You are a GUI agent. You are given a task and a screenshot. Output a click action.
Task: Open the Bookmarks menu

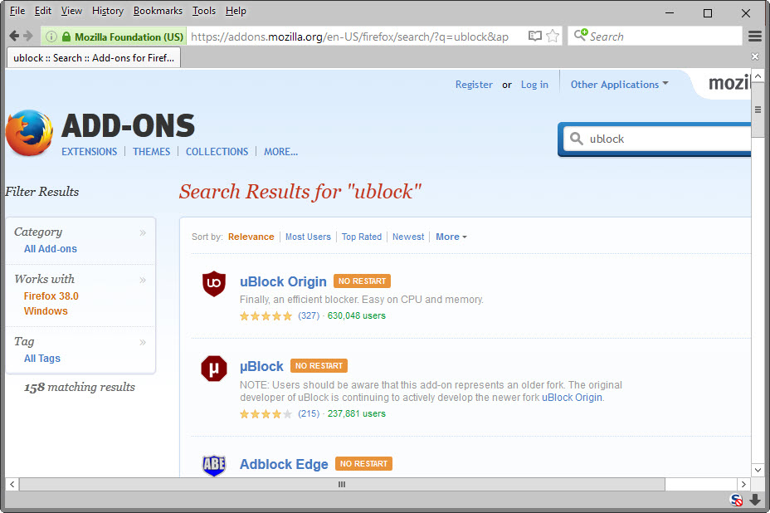coord(158,11)
